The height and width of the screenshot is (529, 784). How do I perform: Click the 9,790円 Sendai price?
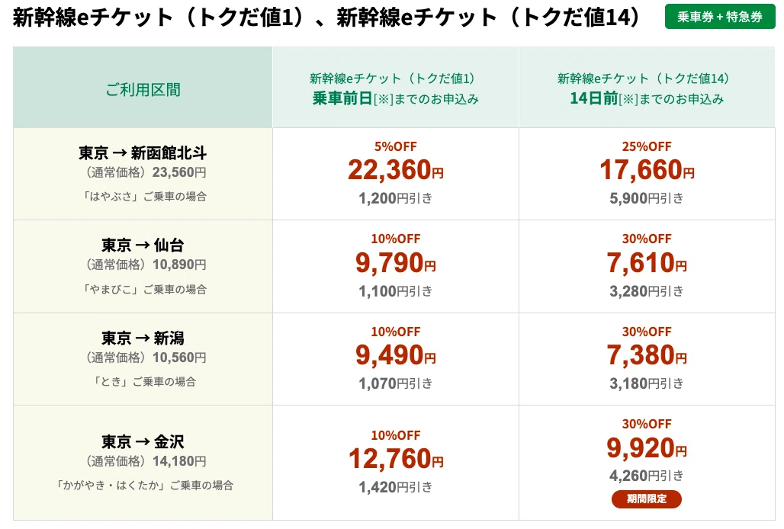click(x=396, y=263)
